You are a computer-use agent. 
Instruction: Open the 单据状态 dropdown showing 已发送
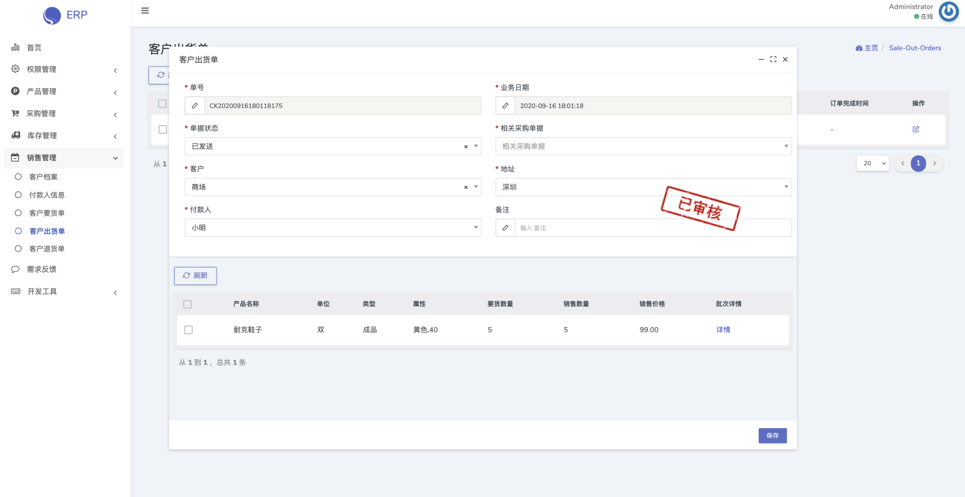(x=333, y=146)
